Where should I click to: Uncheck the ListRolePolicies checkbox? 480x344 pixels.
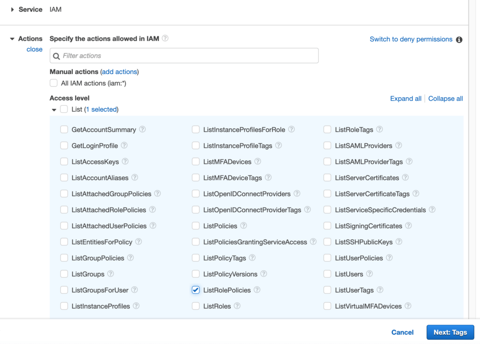pyautogui.click(x=196, y=290)
